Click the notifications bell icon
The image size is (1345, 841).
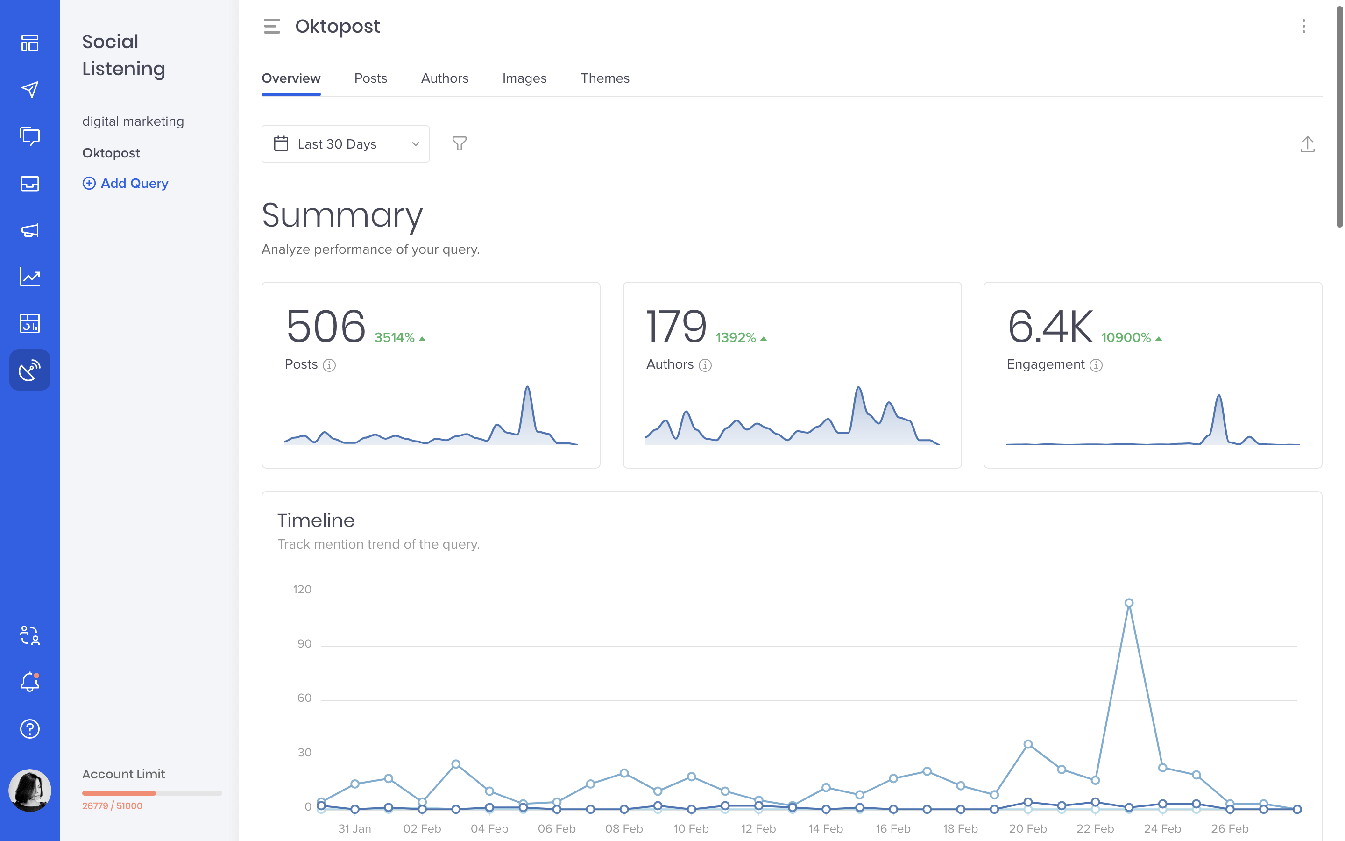coord(29,682)
